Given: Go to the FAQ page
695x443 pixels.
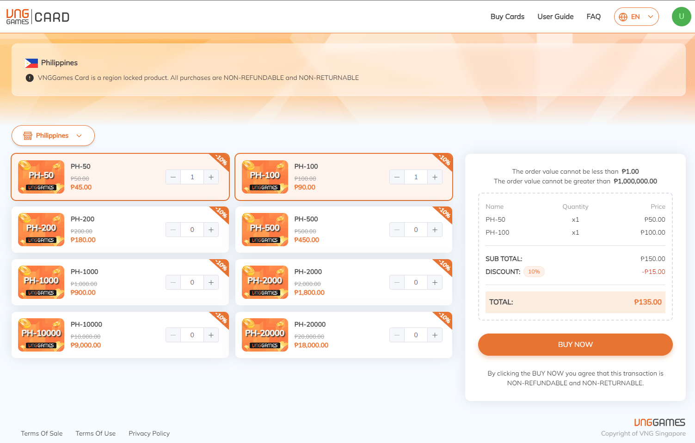Looking at the screenshot, I should 593,17.
